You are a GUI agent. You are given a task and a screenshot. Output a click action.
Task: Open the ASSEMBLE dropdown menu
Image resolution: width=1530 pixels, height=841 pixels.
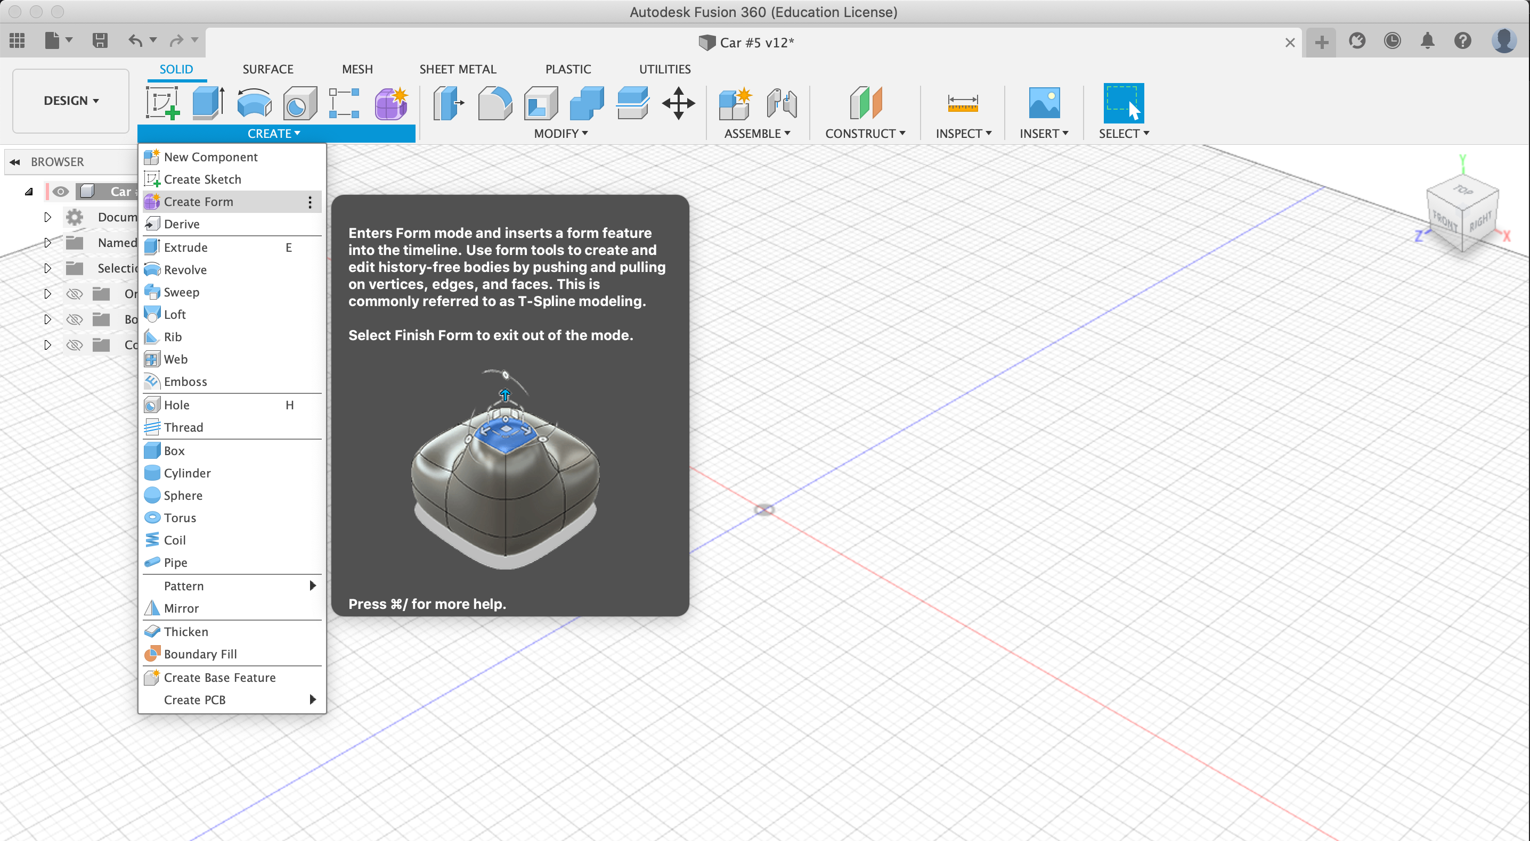[756, 134]
